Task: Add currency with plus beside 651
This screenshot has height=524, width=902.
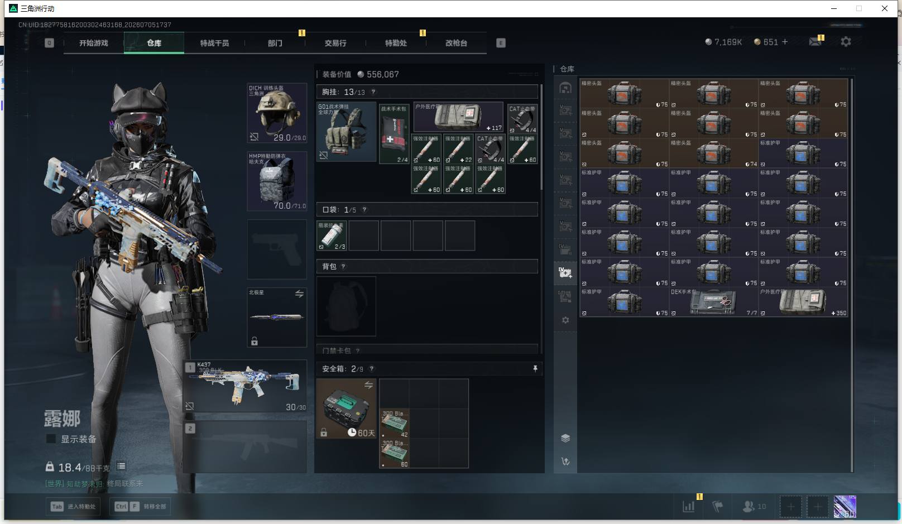Action: click(785, 42)
